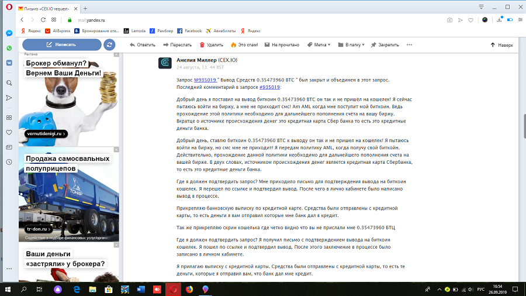The height and width of the screenshot is (296, 526).
Task: Take a snapshot with the camera icon
Action: tap(449, 20)
